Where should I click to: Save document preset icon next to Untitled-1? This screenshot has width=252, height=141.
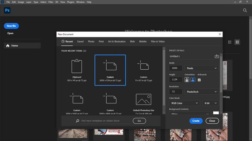(217, 56)
